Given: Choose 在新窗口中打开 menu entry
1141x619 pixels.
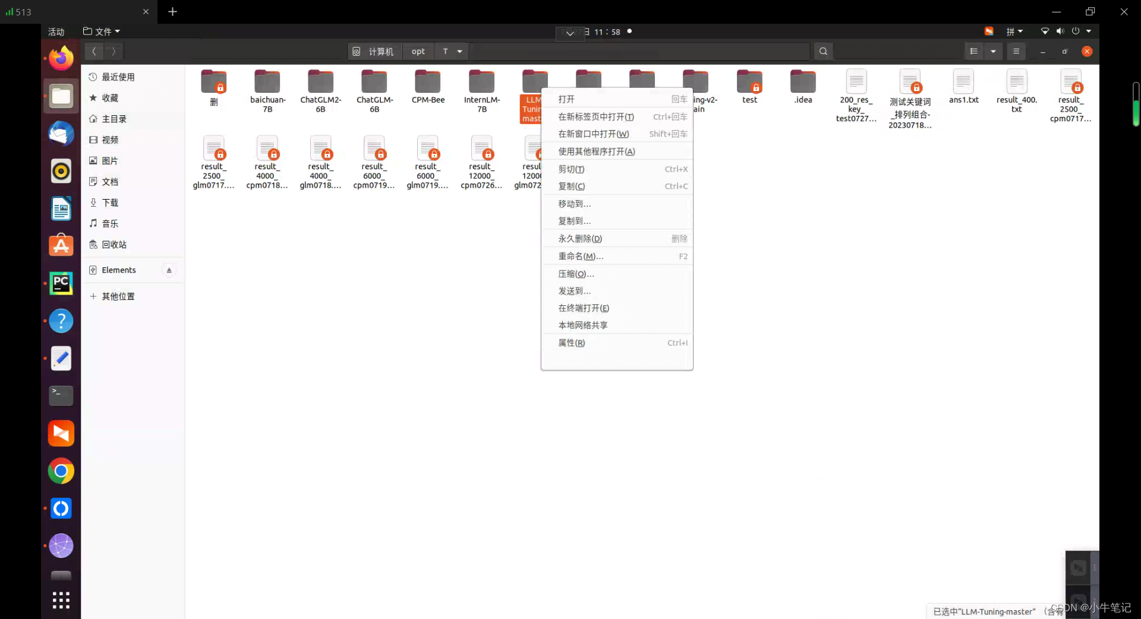Looking at the screenshot, I should pyautogui.click(x=617, y=134).
